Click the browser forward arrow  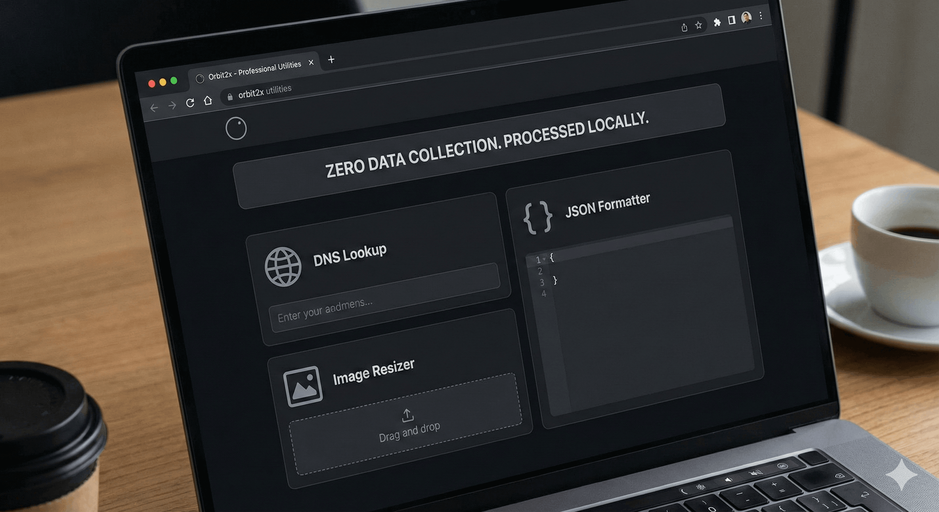[172, 106]
